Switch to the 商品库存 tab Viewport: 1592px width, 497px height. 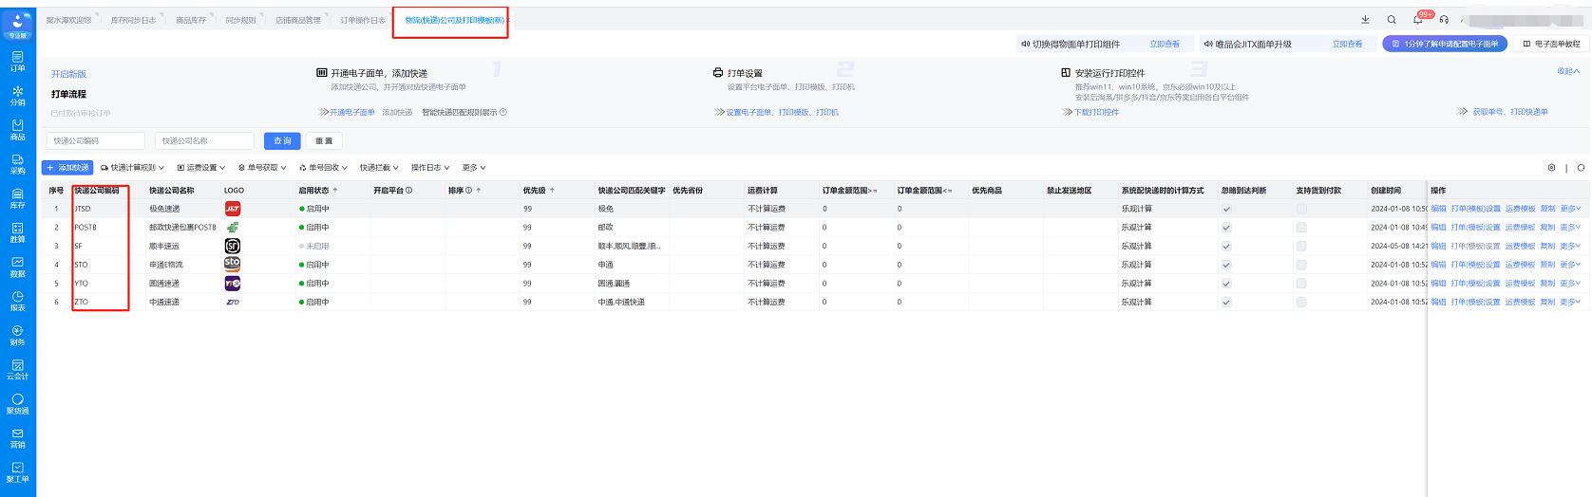pyautogui.click(x=191, y=20)
